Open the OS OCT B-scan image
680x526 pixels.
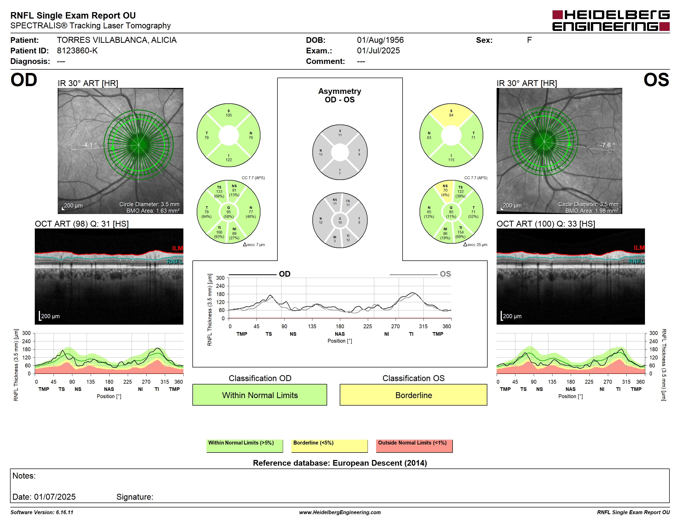coord(571,276)
